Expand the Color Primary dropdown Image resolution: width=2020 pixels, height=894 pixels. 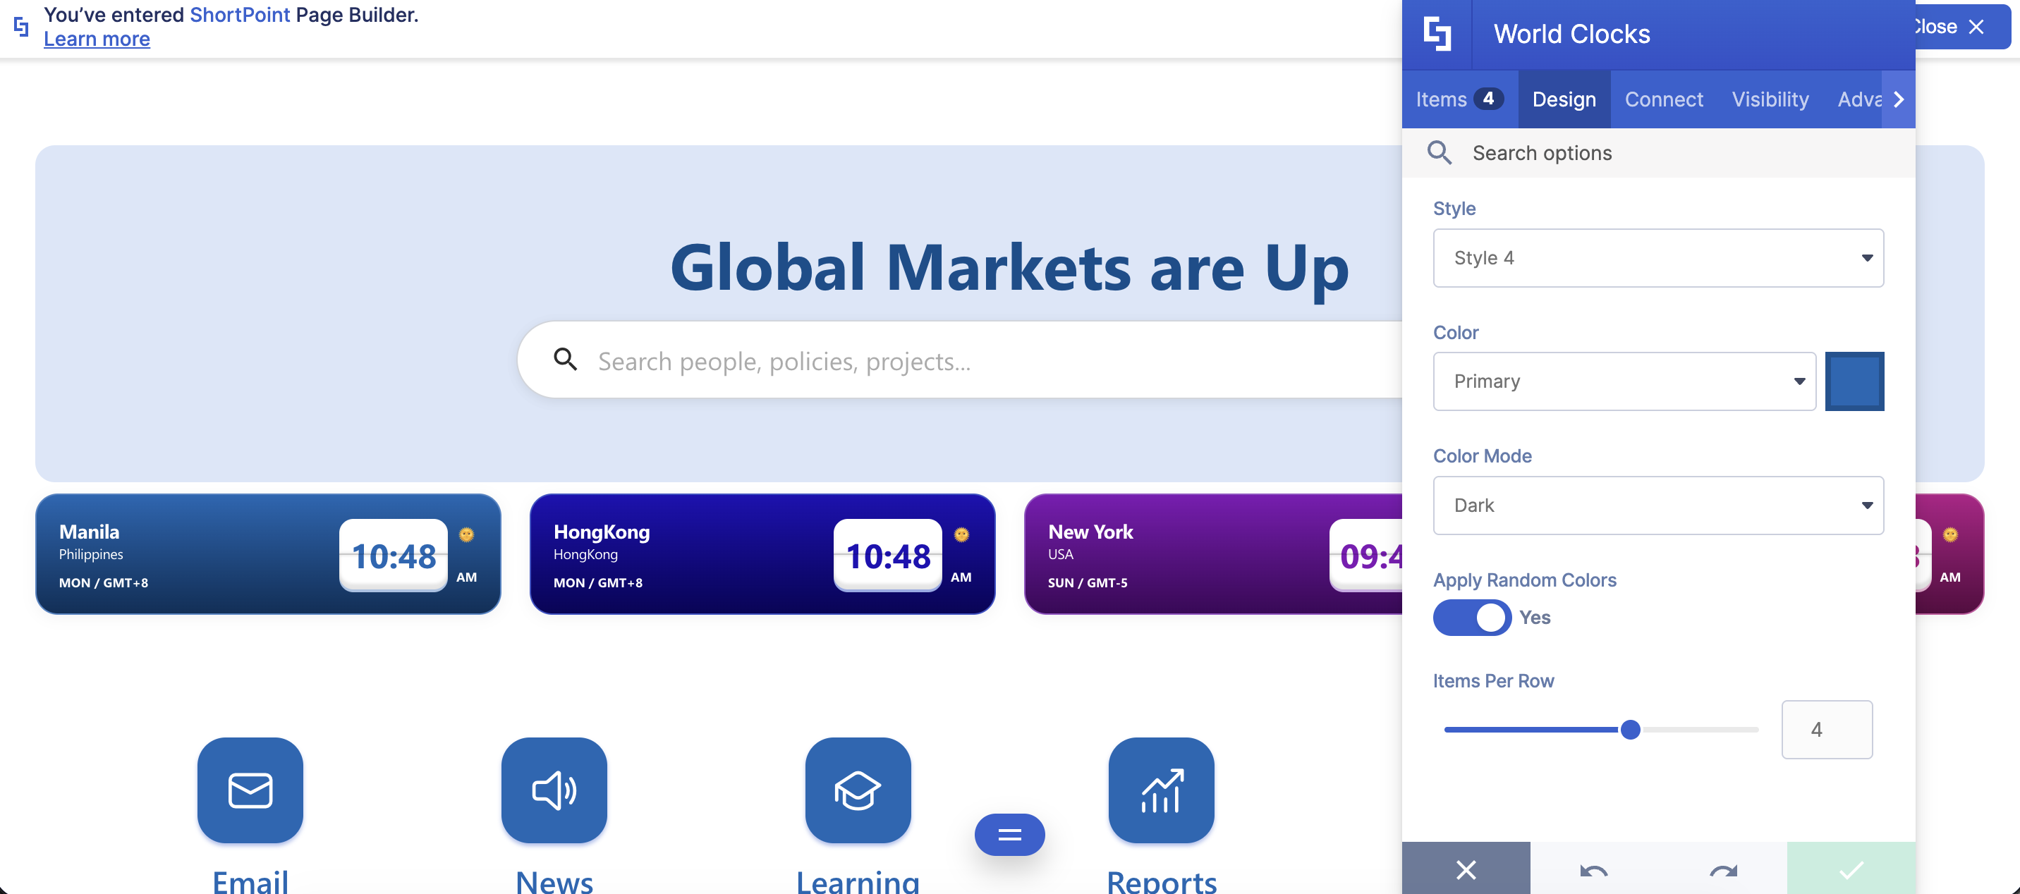(x=1624, y=381)
